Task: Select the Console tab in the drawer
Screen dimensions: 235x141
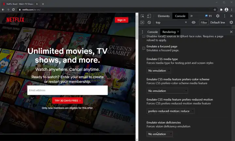Action: point(153,32)
